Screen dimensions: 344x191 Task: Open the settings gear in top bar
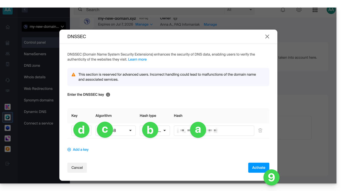point(299,10)
